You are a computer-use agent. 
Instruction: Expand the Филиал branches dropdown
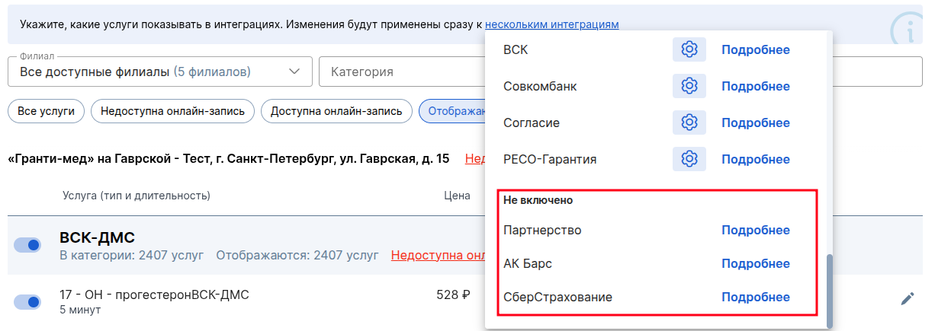click(x=160, y=72)
